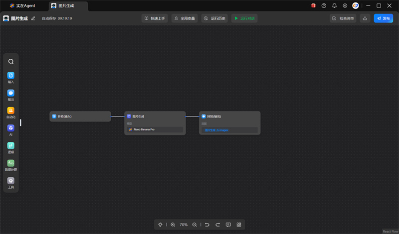Viewport: 399px width, 234px height.
Task: Click the undo arrow in bottom toolbar
Action: 207,225
